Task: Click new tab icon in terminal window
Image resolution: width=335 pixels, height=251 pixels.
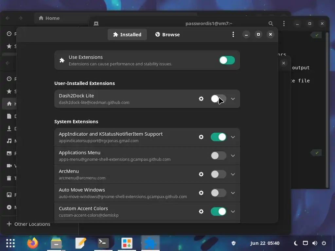Action: click(96, 24)
